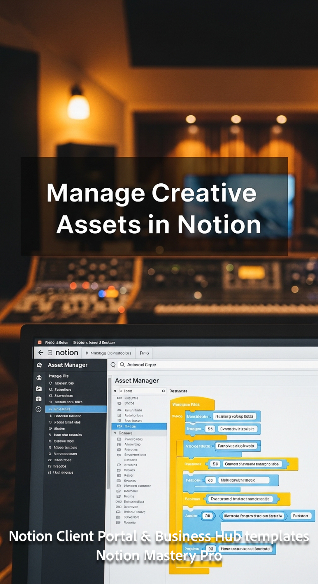Select the highlighted blue sidebar row 'Reas Rnes'
Viewport: 318px width, 584px height.
coord(76,409)
